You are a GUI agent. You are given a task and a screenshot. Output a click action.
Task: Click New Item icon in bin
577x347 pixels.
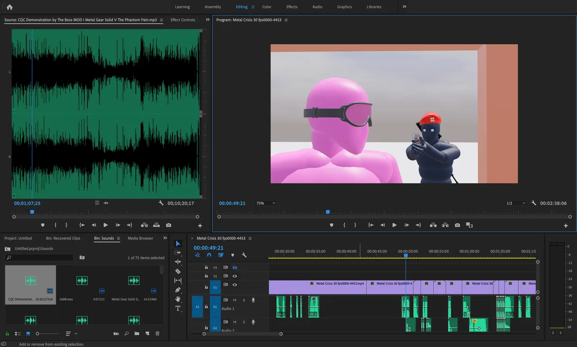147,333
